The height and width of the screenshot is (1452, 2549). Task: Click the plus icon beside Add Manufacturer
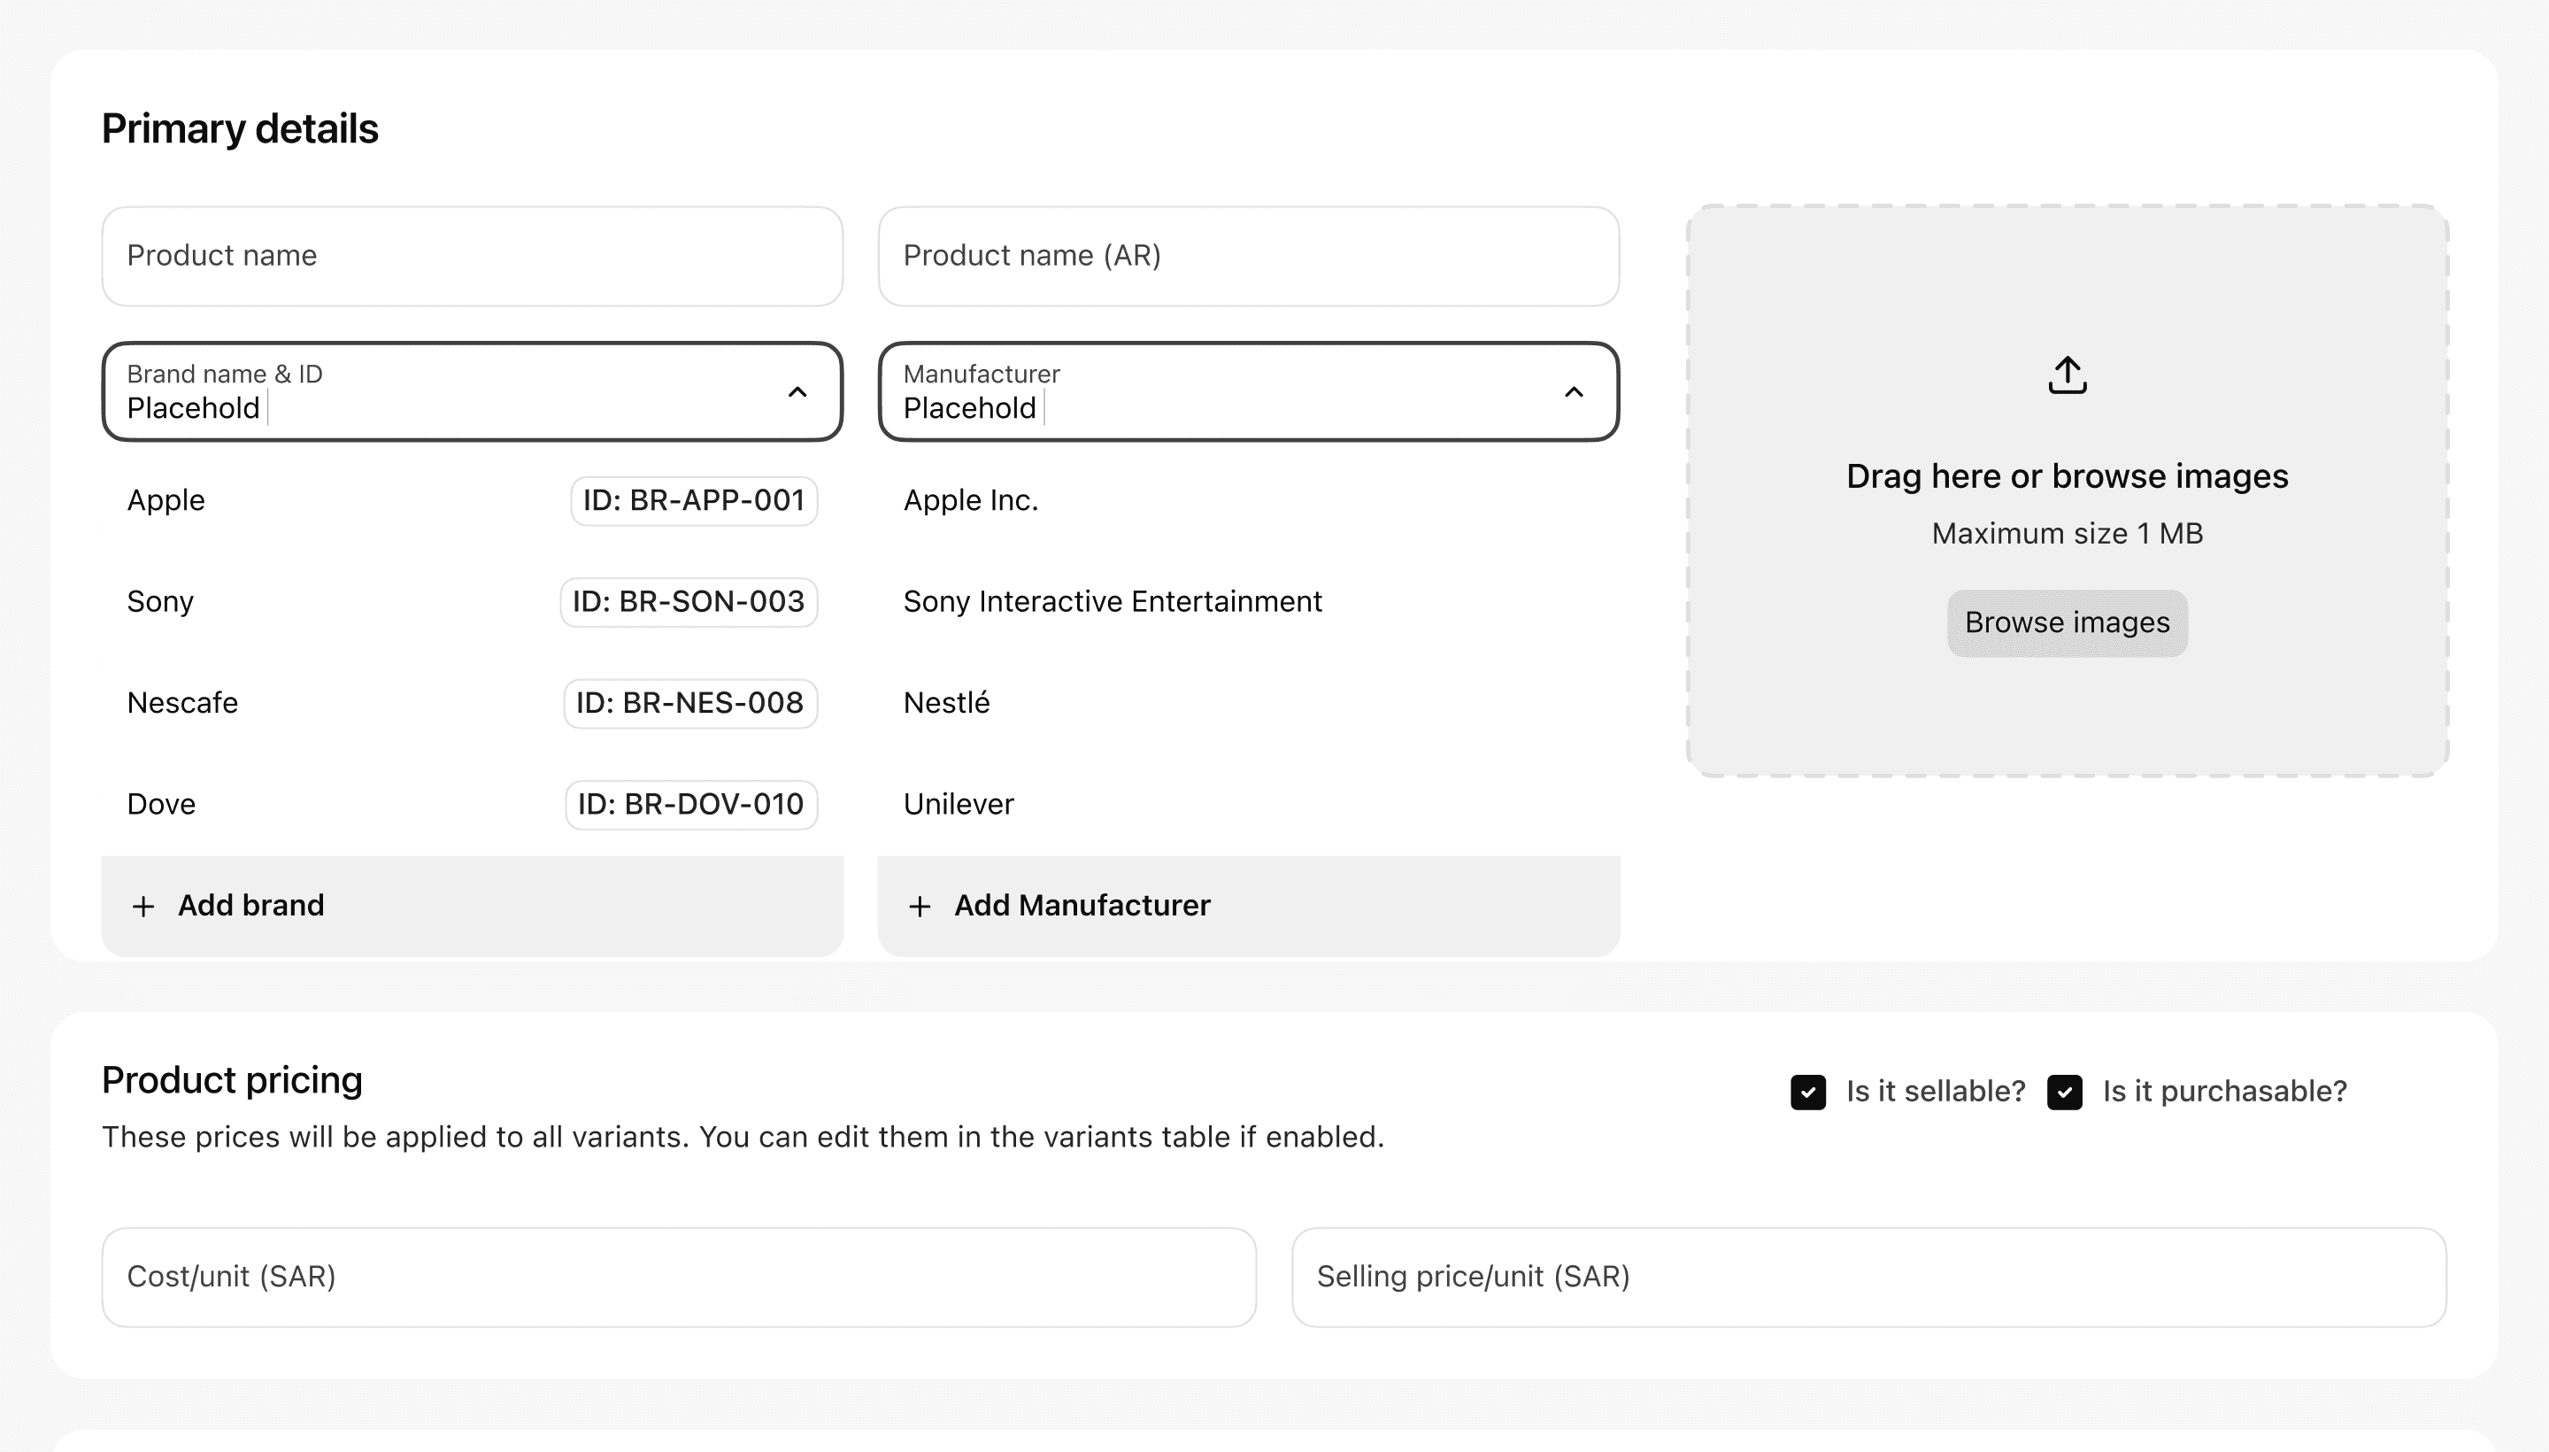click(x=919, y=906)
